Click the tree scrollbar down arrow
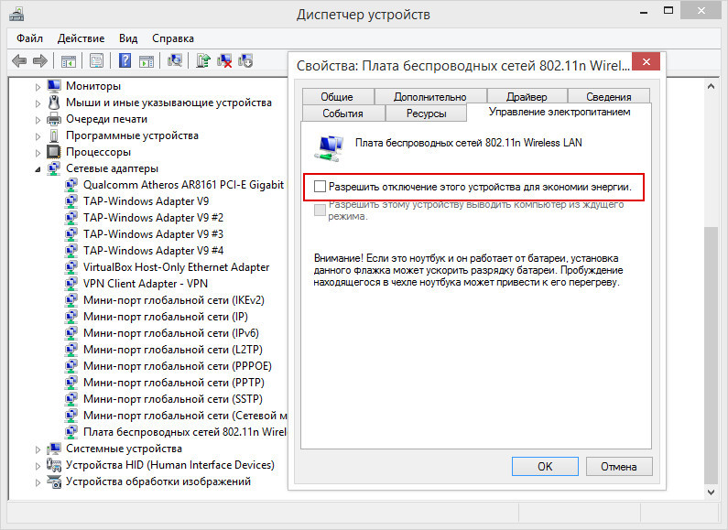728x530 pixels. click(711, 492)
